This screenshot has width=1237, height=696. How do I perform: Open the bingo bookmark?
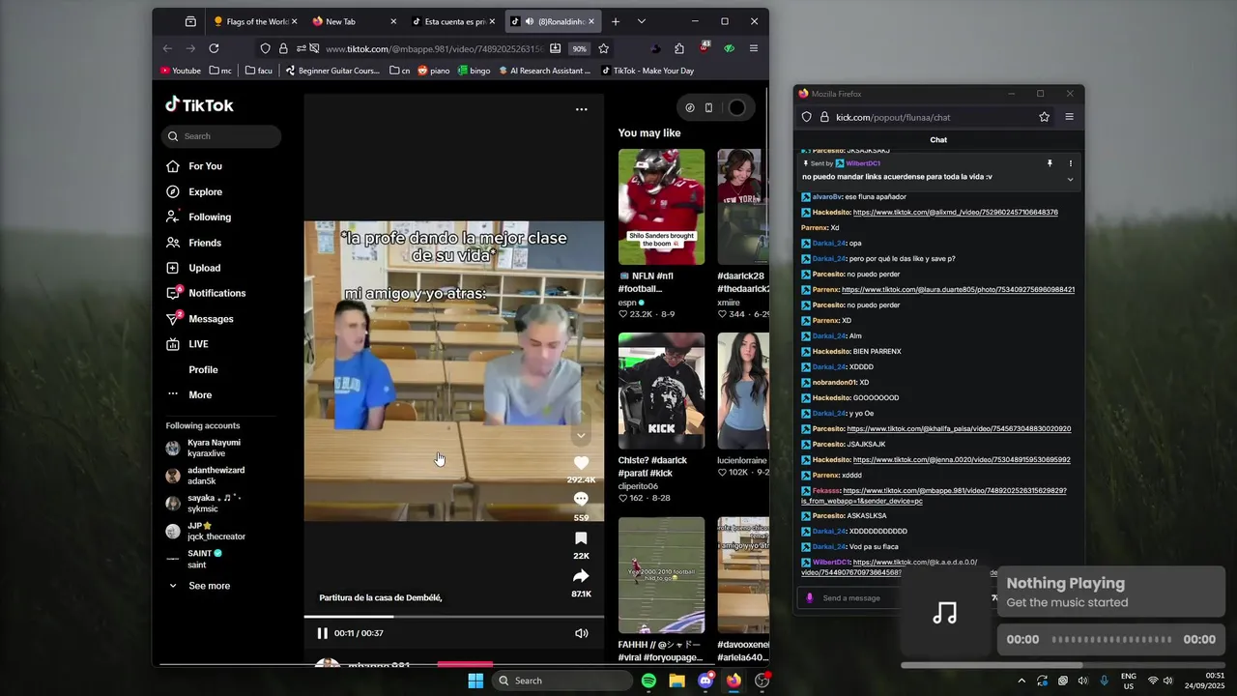(474, 71)
